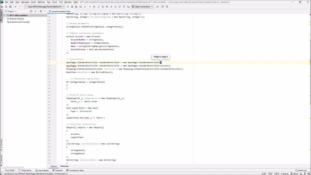Expand the External Libraries node
Viewport: 311px width, 175px height.
4,18
